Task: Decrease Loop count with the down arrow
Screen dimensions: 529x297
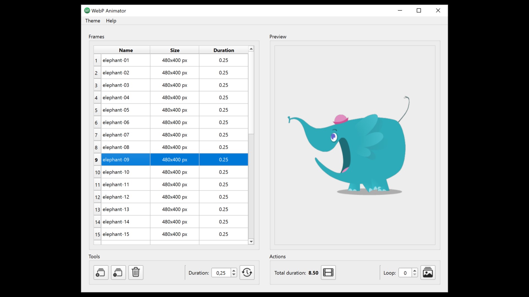Action: click(x=415, y=274)
